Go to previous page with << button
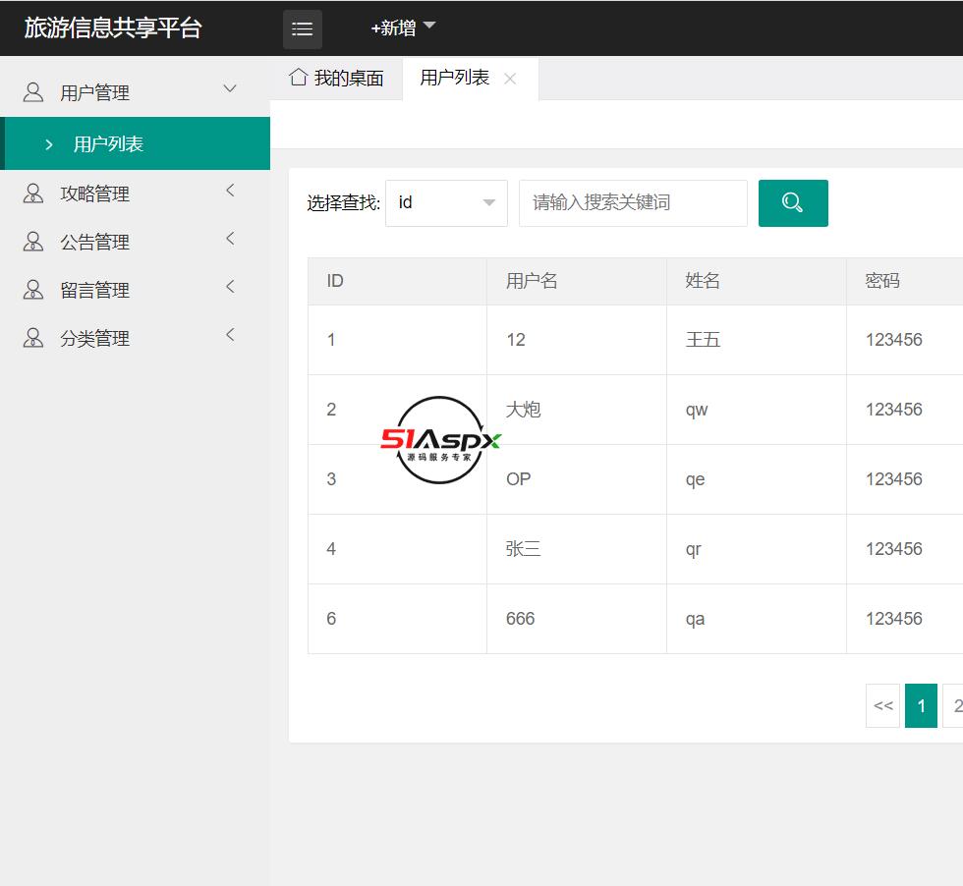Viewport: 963px width, 886px height. [882, 705]
